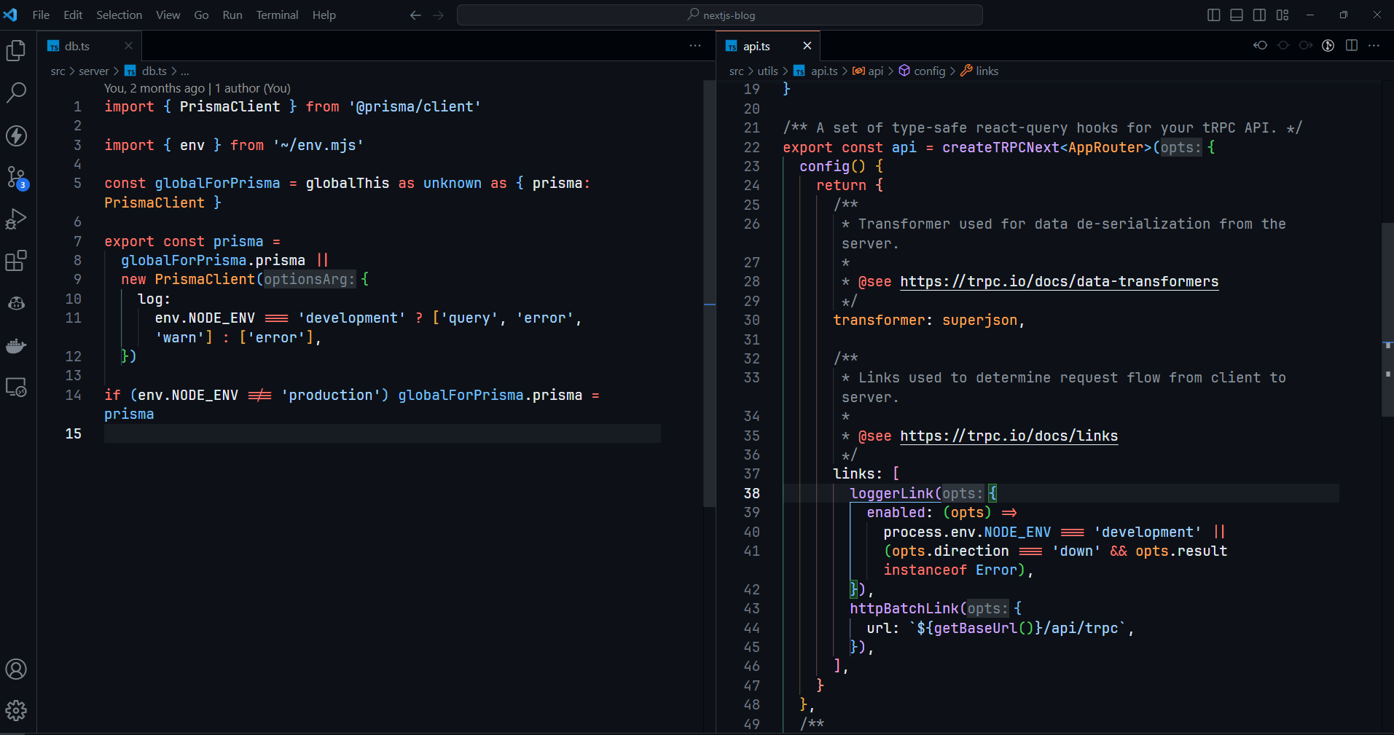Open the Extensions view
This screenshot has width=1394, height=735.
[x=16, y=260]
